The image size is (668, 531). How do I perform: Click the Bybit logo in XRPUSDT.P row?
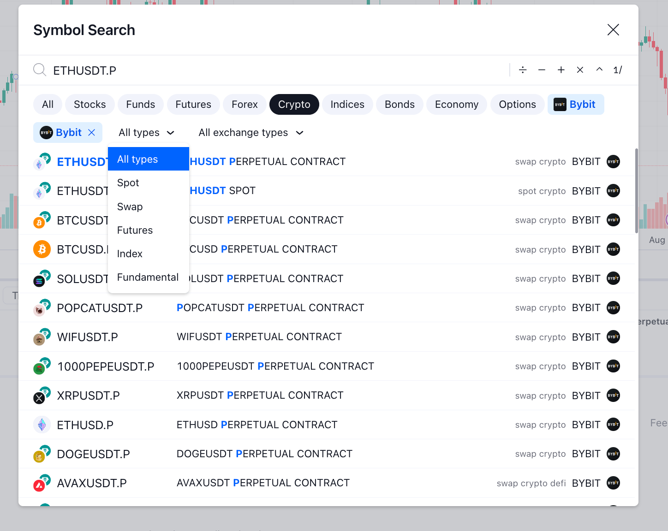[613, 395]
